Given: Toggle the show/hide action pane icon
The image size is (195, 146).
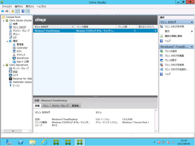Looking at the screenshot, I should tap(27, 11).
